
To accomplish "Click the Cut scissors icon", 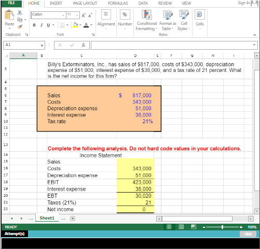I will [x=20, y=12].
